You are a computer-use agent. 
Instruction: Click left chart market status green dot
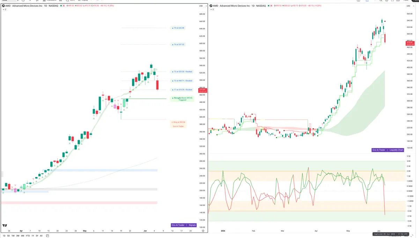click(61, 6)
